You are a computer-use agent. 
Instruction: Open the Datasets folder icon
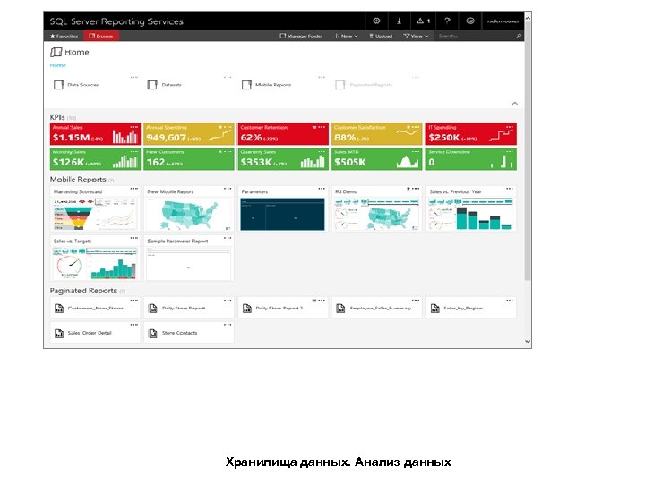pyautogui.click(x=152, y=85)
